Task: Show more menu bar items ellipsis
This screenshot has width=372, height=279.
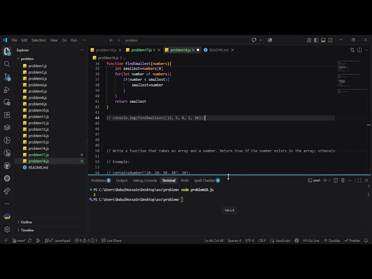Action: point(84,40)
